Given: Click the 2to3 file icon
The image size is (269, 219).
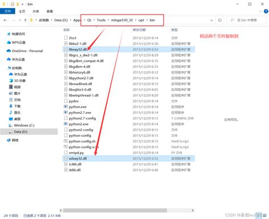Looking at the screenshot, I should [x=65, y=38].
